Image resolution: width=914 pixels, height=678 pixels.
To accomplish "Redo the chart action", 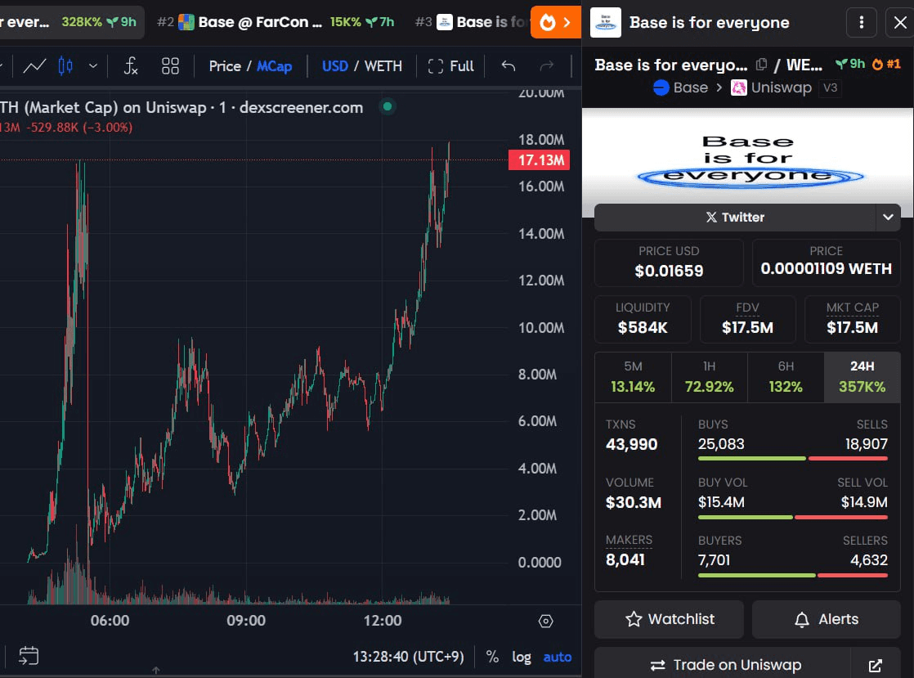I will (547, 66).
